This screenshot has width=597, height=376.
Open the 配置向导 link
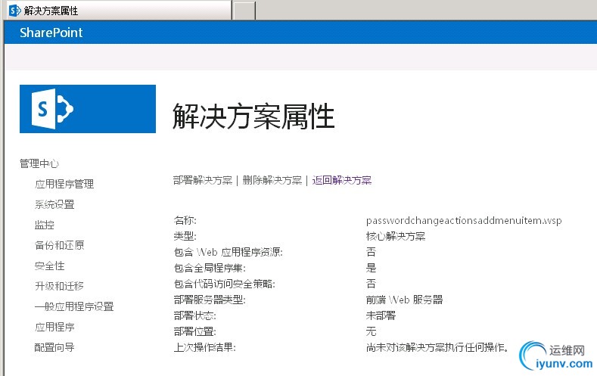[54, 347]
